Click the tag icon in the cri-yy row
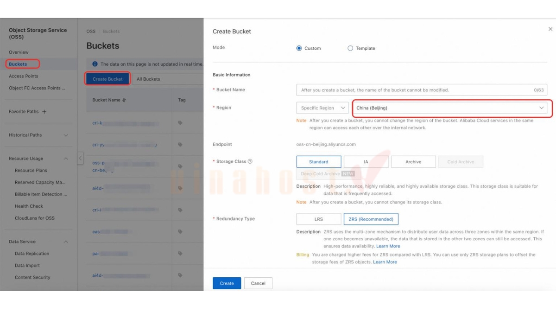 coord(180,145)
